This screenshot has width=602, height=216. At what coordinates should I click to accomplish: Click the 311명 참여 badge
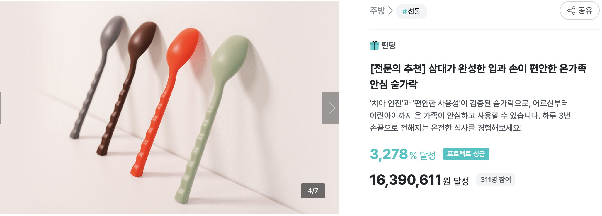[496, 180]
